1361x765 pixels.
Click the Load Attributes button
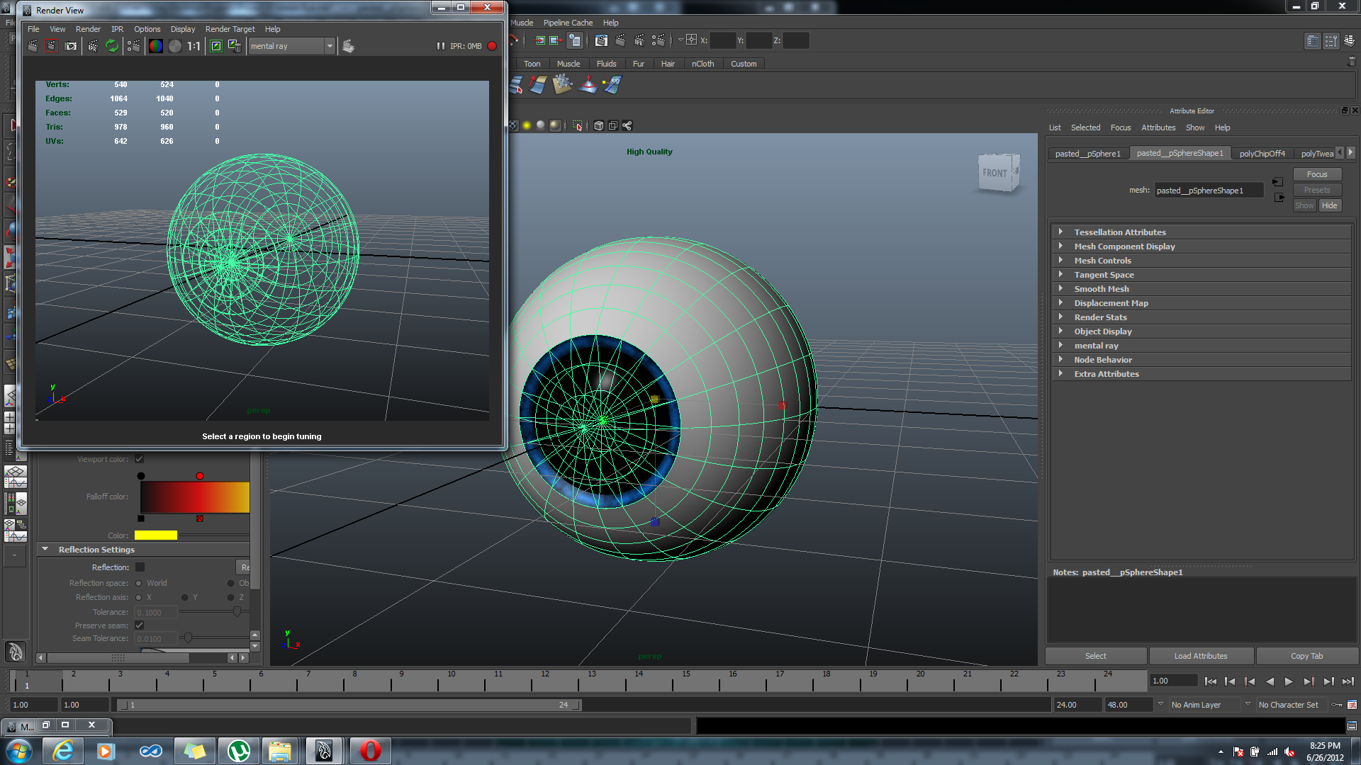pos(1200,656)
